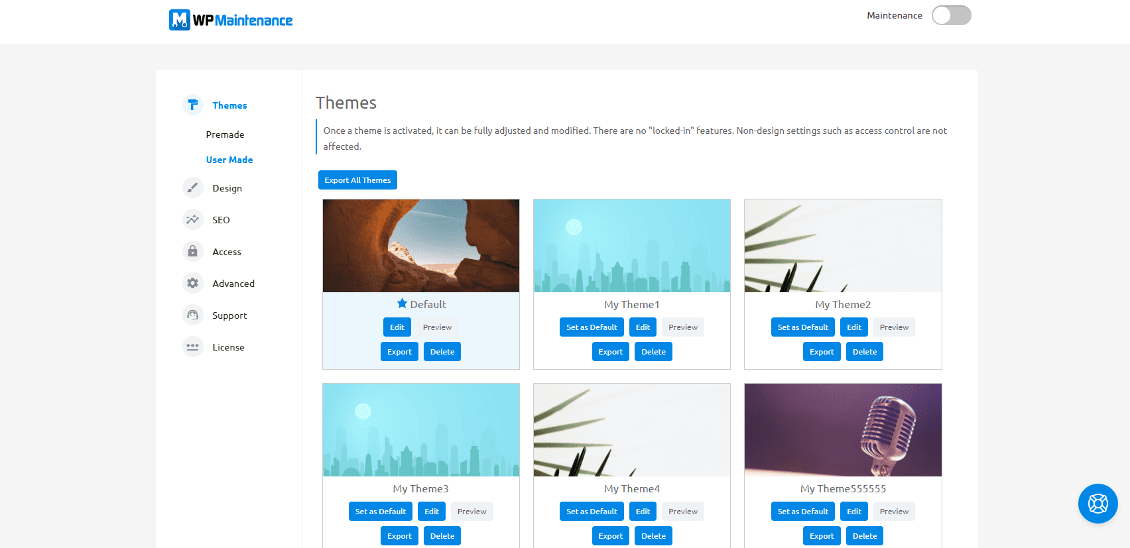Preview My Theme1
Screen dimensions: 1130x548
(683, 327)
